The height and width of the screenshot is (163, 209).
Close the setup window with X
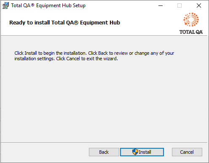click(x=199, y=5)
